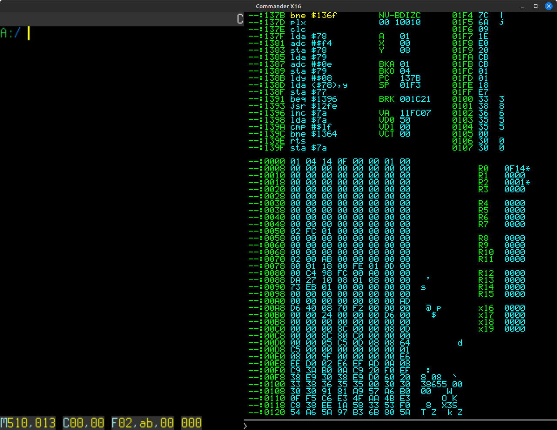Click the BKO bank register value 04
This screenshot has height=430, width=557.
tap(405, 71)
